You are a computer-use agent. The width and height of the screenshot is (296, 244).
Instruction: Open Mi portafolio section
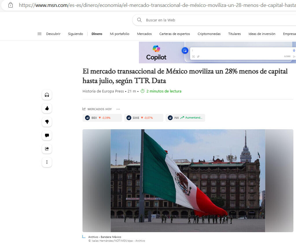pos(119,34)
